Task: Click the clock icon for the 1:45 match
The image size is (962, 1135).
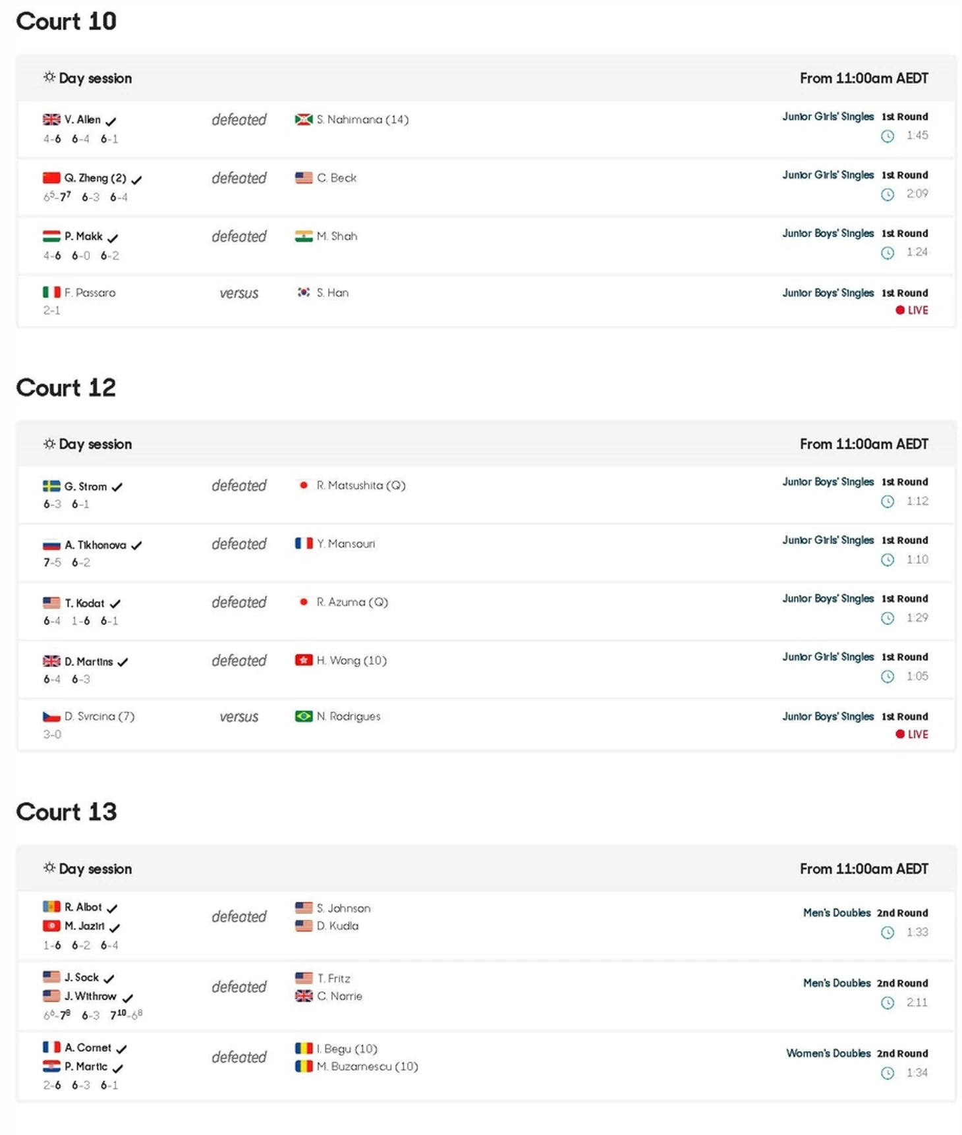Action: coord(888,136)
